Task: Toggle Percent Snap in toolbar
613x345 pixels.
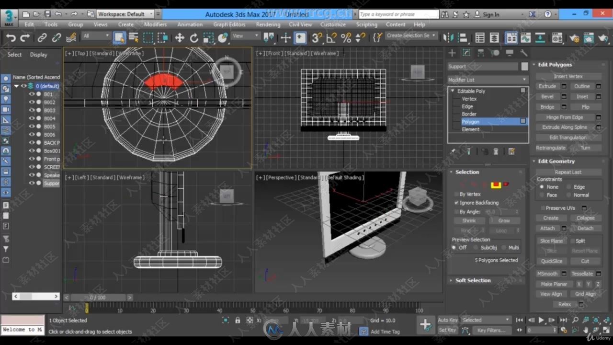Action: [346, 37]
